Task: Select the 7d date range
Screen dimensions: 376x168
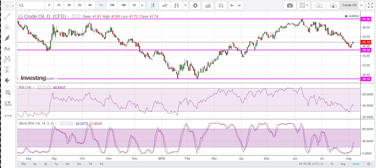Action: coord(90,164)
